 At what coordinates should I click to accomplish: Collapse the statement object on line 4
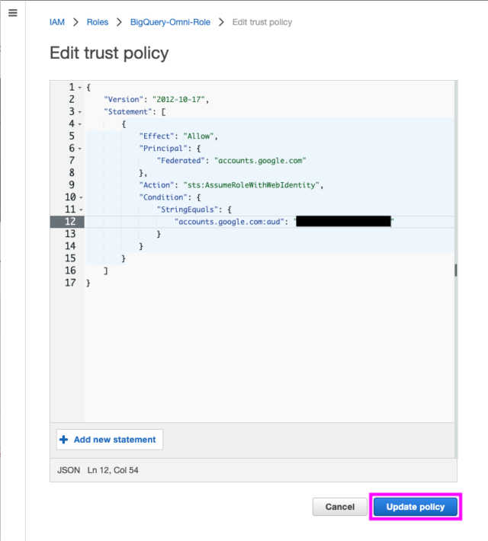pyautogui.click(x=80, y=124)
